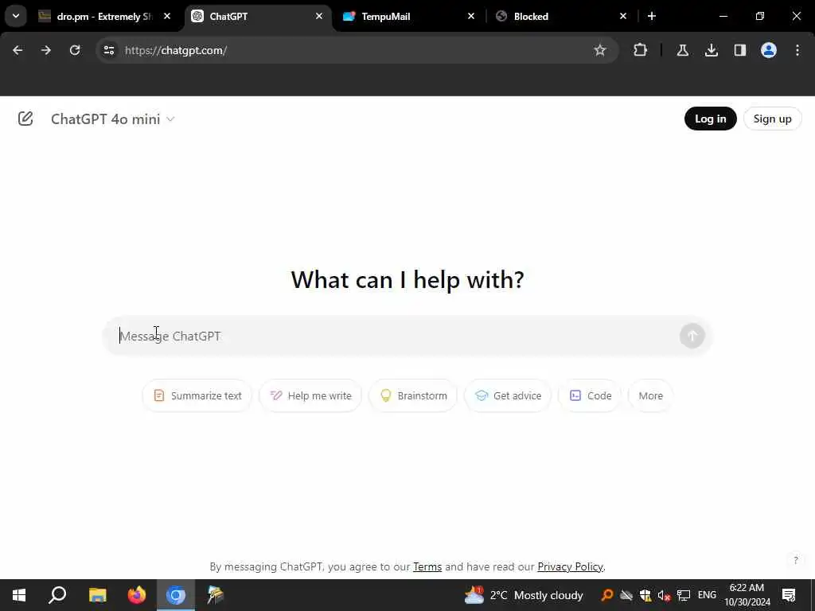Screen dimensions: 815x611
Task: Close the TempuMail tab
Action: (471, 17)
